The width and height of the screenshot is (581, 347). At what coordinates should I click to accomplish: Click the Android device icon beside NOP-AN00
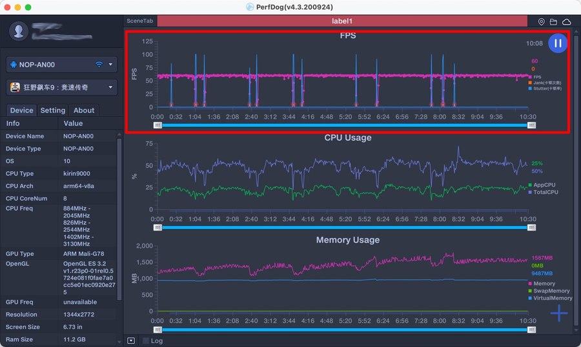coord(14,65)
